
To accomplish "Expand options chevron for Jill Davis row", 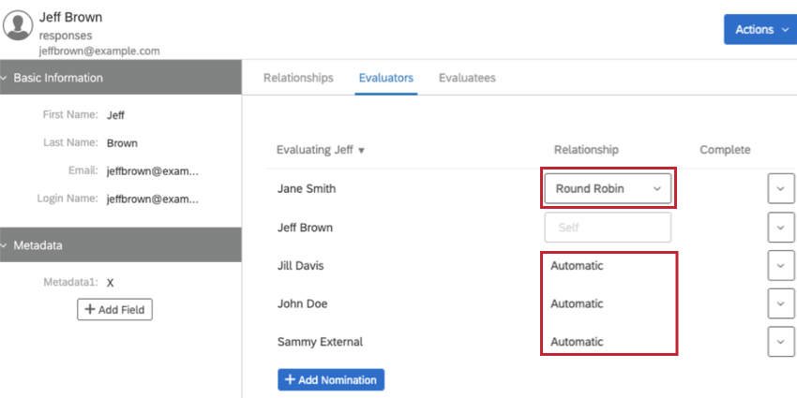I will pyautogui.click(x=780, y=266).
